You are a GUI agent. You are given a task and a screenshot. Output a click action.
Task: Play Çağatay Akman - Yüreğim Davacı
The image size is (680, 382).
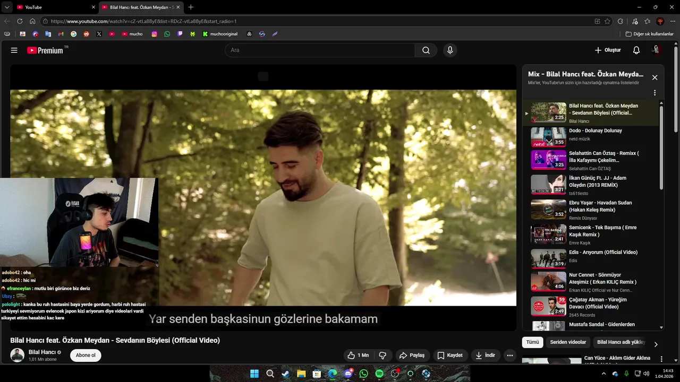590,307
